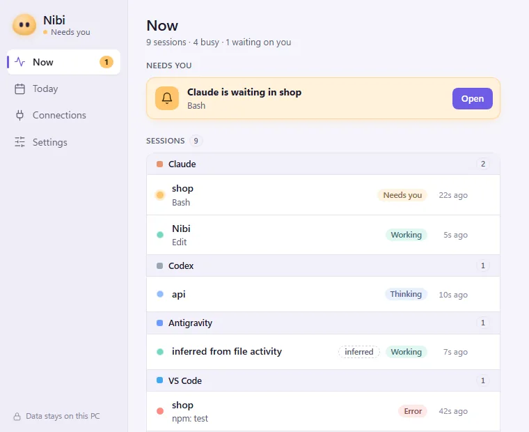Viewport: 529px width, 432px height.
Task: Click red status dot of shop npm: test
Action: (160, 411)
